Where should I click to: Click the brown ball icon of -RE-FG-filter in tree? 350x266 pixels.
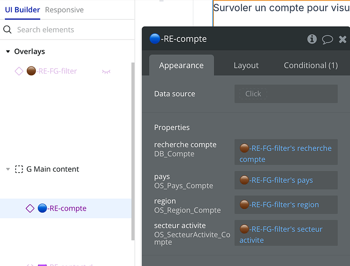pyautogui.click(x=31, y=71)
